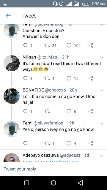Viewport: 107px width, 190px height.
Task: Share BONAFIDE's Omo naija tweet
Action: click(91, 111)
